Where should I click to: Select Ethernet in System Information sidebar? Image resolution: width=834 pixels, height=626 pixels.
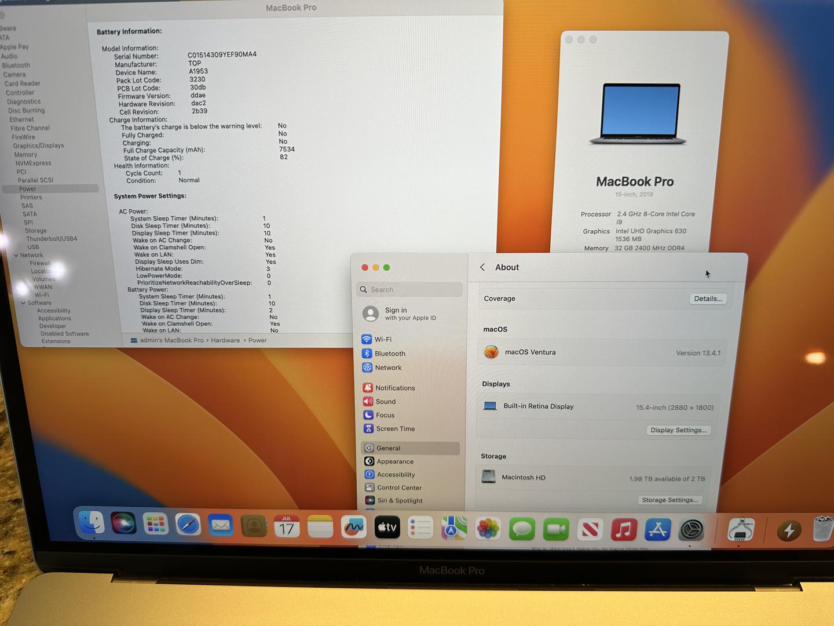pyautogui.click(x=21, y=119)
